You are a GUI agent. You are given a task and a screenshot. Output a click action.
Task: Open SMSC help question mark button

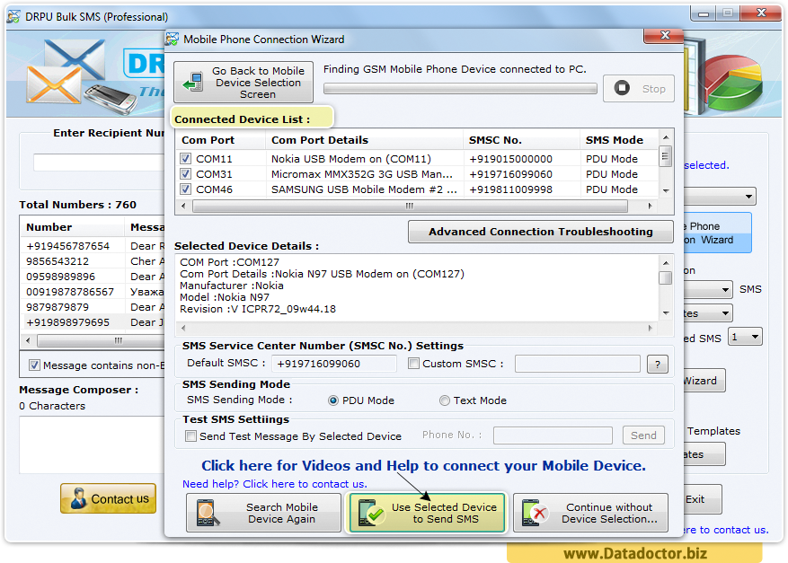point(658,365)
